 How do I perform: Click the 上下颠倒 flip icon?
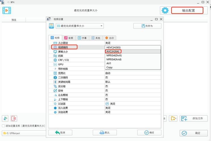[55, 99]
